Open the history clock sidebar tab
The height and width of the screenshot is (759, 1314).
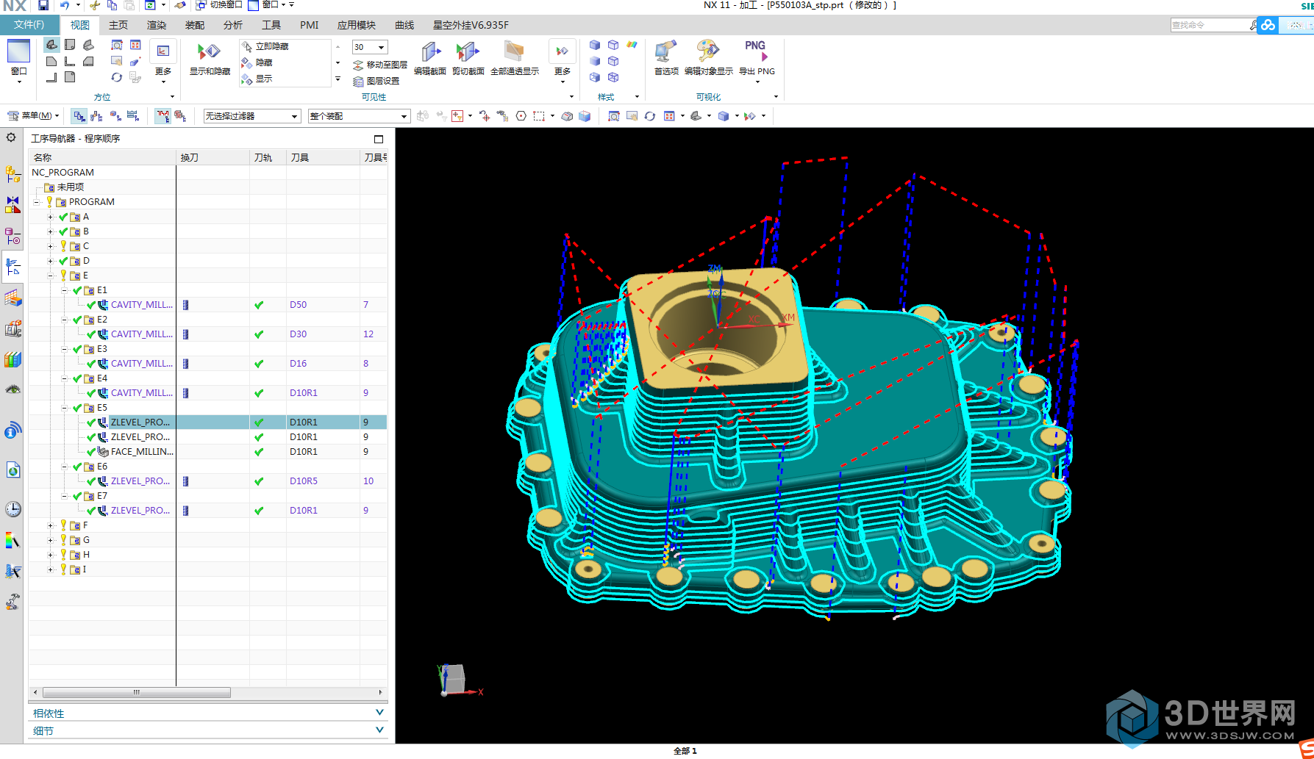(13, 509)
